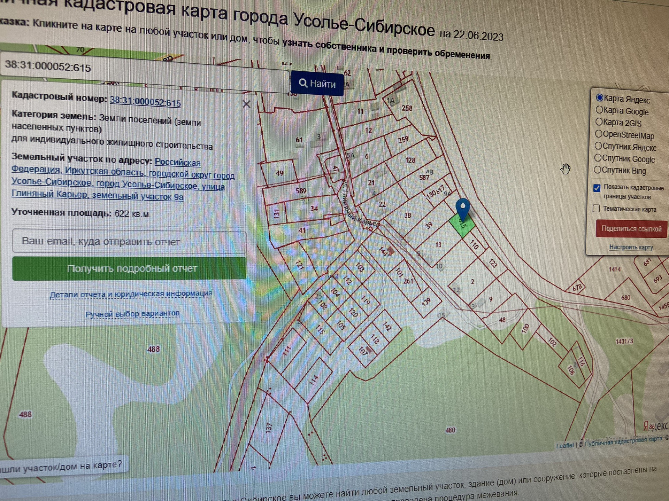Image resolution: width=669 pixels, height=501 pixels.
Task: Open Детали отчета и юридическая информация
Action: point(131,294)
